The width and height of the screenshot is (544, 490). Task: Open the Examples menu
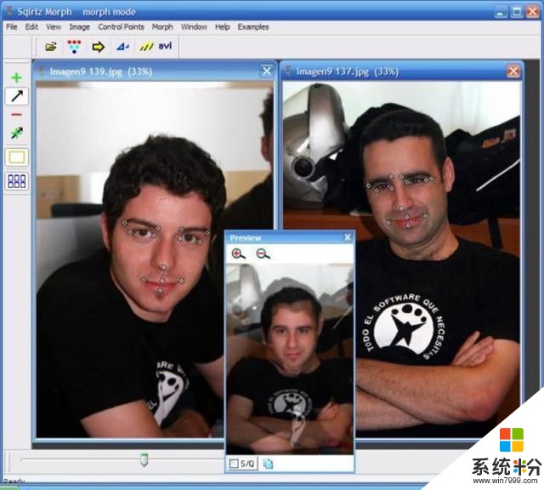(253, 26)
